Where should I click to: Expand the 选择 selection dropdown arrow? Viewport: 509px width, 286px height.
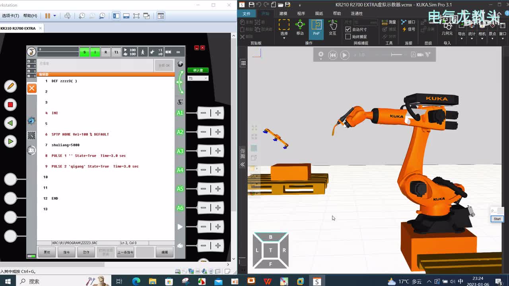click(284, 38)
